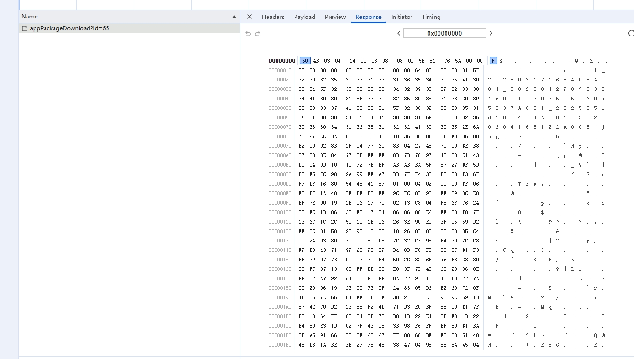Click offset label 00000060

pos(280,117)
